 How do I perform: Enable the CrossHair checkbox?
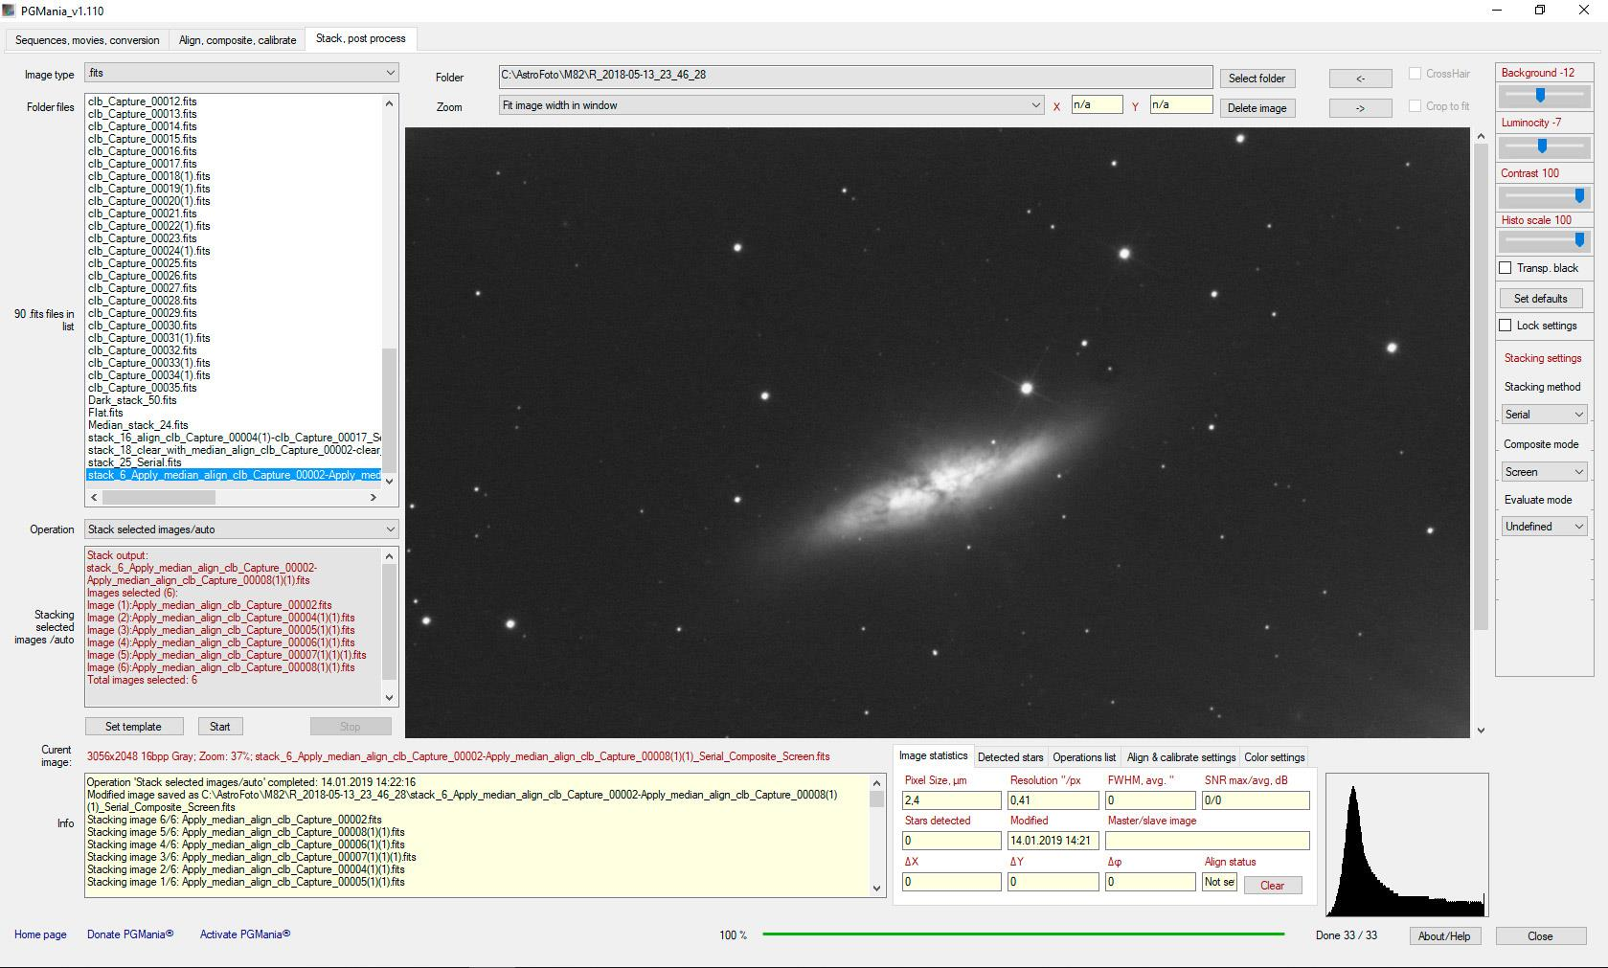point(1415,74)
